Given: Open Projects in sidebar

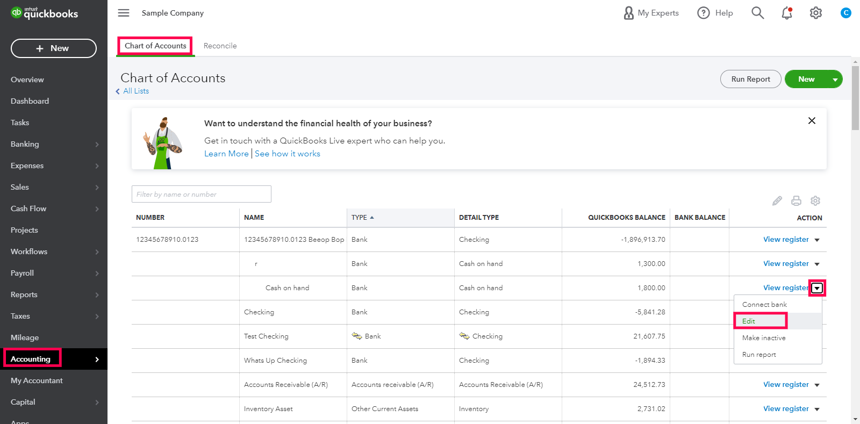Looking at the screenshot, I should [x=24, y=230].
